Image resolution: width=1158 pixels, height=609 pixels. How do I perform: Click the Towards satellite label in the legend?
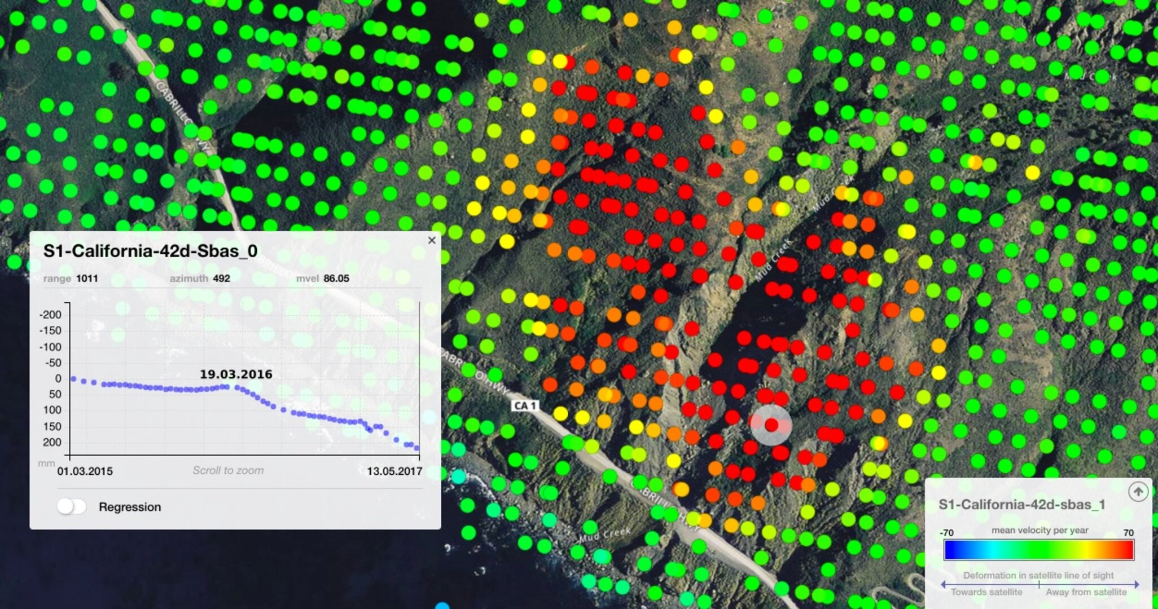(x=986, y=592)
